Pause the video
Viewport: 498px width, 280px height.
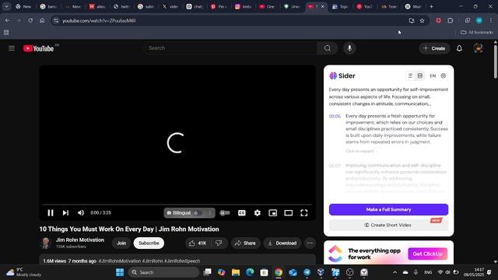tap(50, 212)
